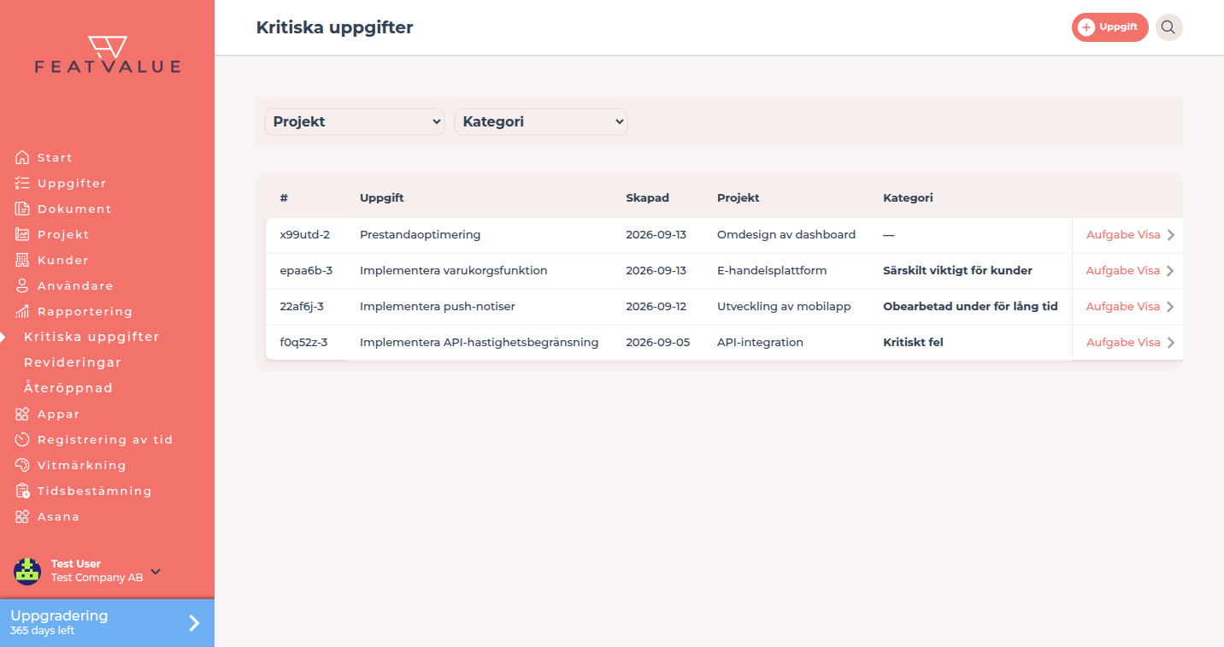
Task: Click the plus icon in Uppgift button
Action: (x=1086, y=27)
